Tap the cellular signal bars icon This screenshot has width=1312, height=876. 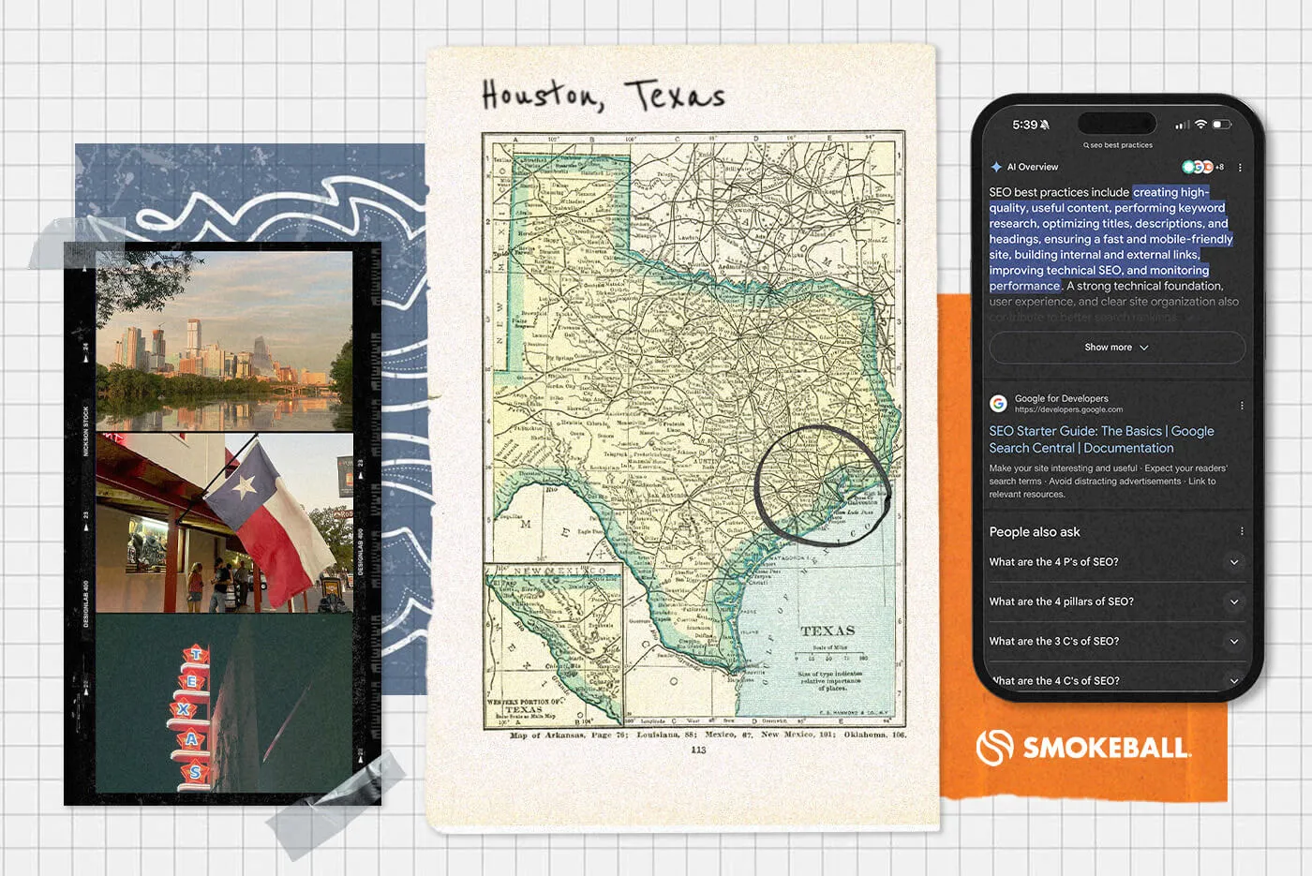point(1183,125)
